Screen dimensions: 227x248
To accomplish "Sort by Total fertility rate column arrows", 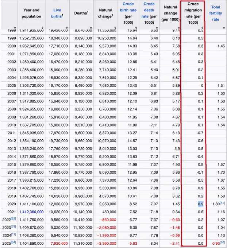I will [x=224, y=28].
